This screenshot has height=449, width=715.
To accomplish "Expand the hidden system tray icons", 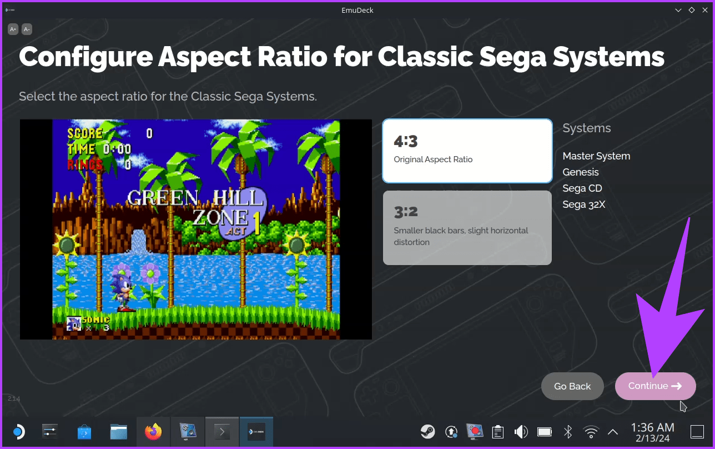I will pos(612,431).
